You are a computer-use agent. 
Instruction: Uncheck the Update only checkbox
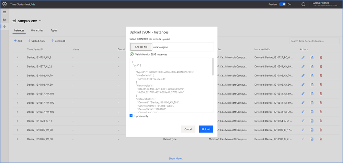[x=131, y=116]
